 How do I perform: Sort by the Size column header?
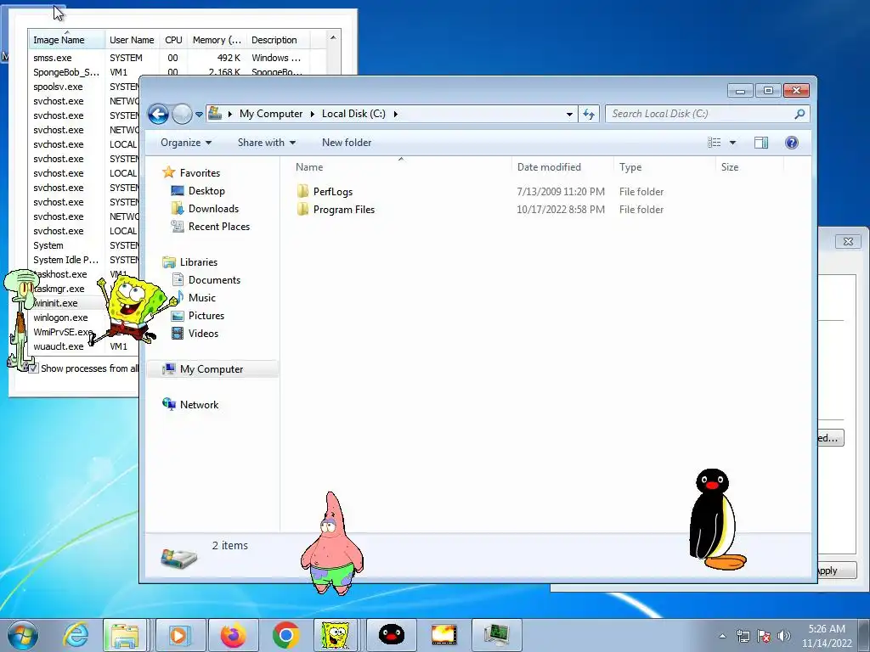point(749,167)
